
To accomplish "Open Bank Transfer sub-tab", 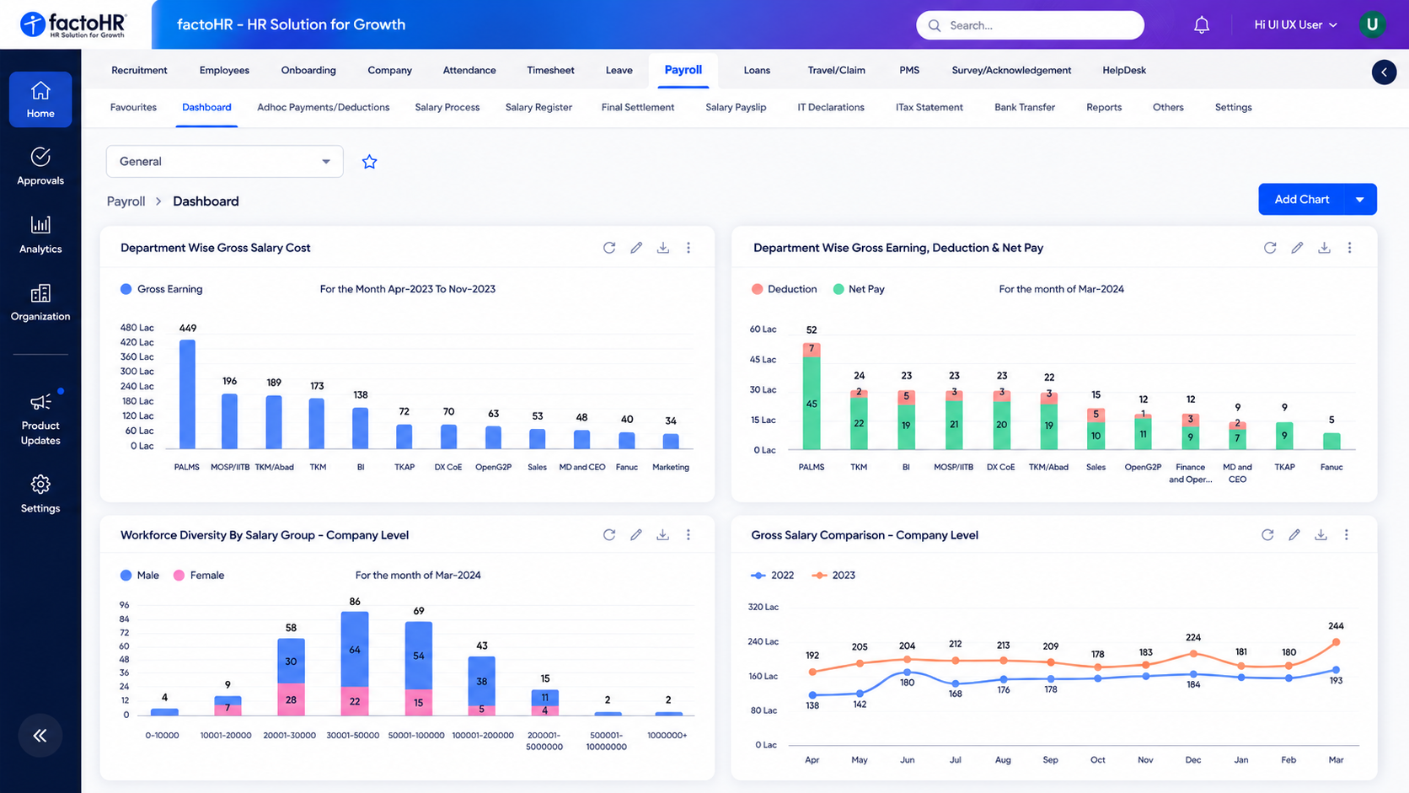I will tap(1025, 108).
